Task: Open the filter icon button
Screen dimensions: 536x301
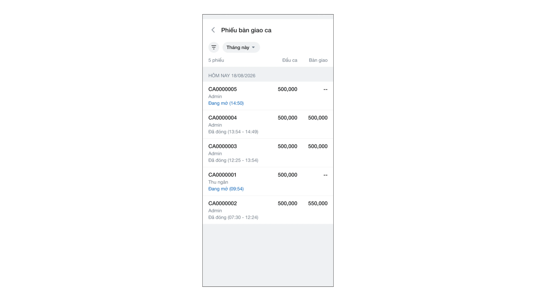Action: tap(214, 47)
